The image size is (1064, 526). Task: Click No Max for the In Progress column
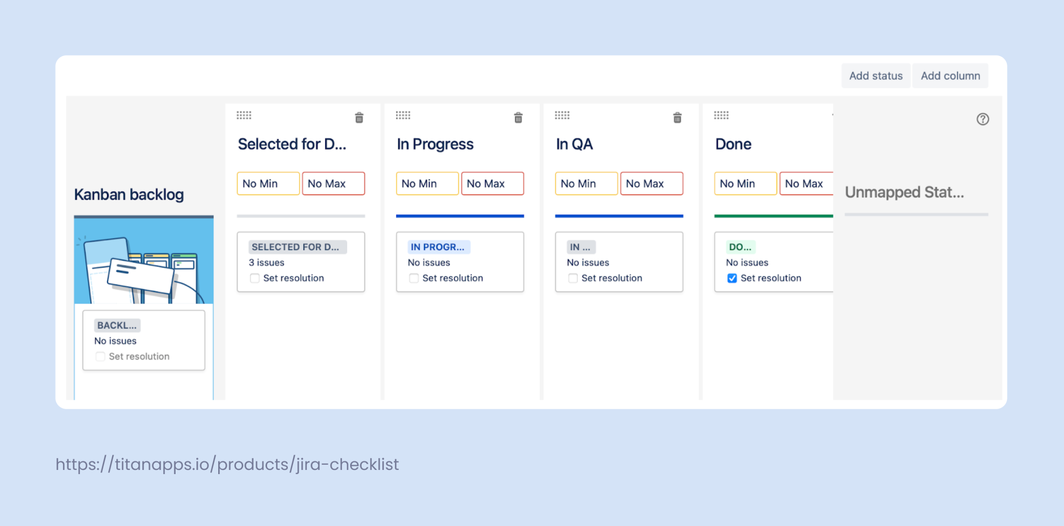[492, 183]
